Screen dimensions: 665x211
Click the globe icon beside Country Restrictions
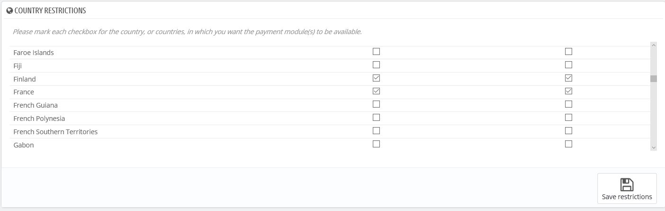pos(9,10)
